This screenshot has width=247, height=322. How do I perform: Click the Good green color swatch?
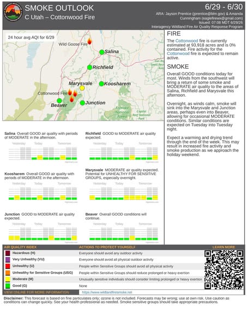point(8,285)
